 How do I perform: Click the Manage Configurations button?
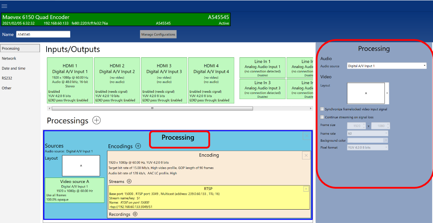coord(158,34)
